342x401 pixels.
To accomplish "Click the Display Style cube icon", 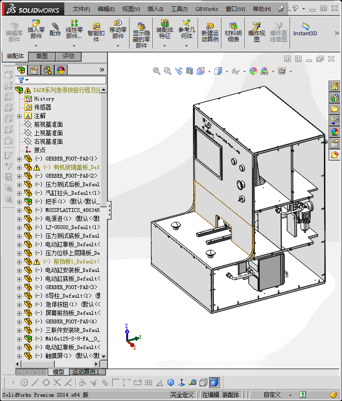I will tap(218, 71).
